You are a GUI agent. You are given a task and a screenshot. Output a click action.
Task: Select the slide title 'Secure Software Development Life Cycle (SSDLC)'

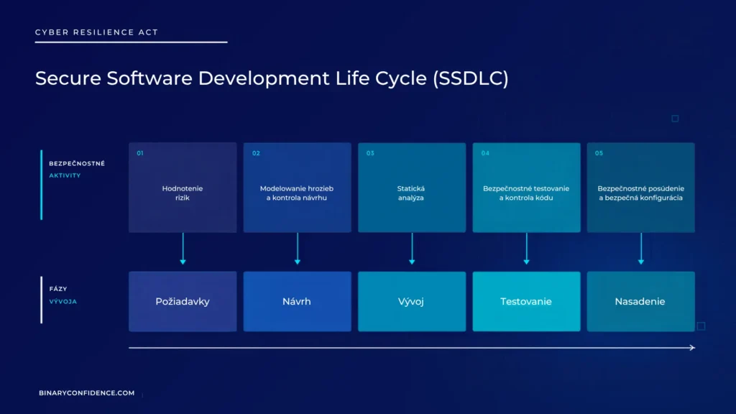tap(272, 78)
